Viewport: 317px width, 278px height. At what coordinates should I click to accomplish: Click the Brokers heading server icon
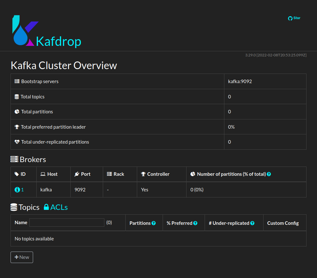14,159
